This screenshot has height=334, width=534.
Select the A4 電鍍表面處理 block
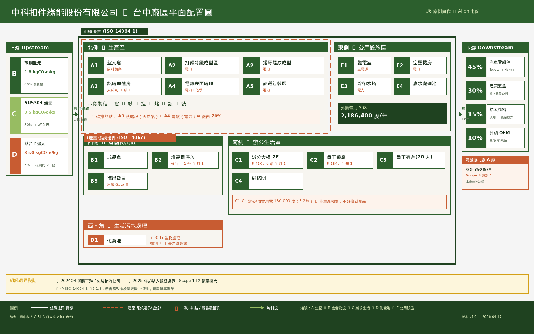point(202,87)
